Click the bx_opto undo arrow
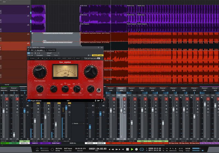 pyautogui.click(x=38, y=58)
